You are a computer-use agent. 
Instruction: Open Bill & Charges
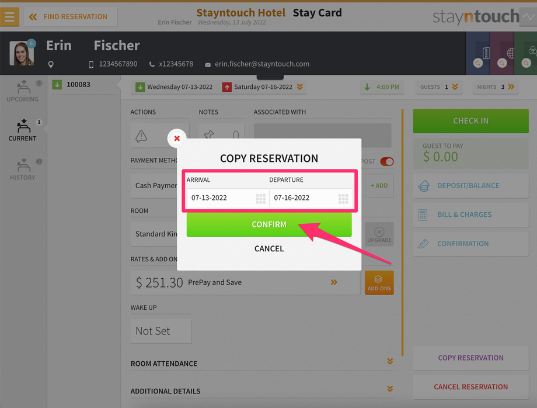(471, 215)
